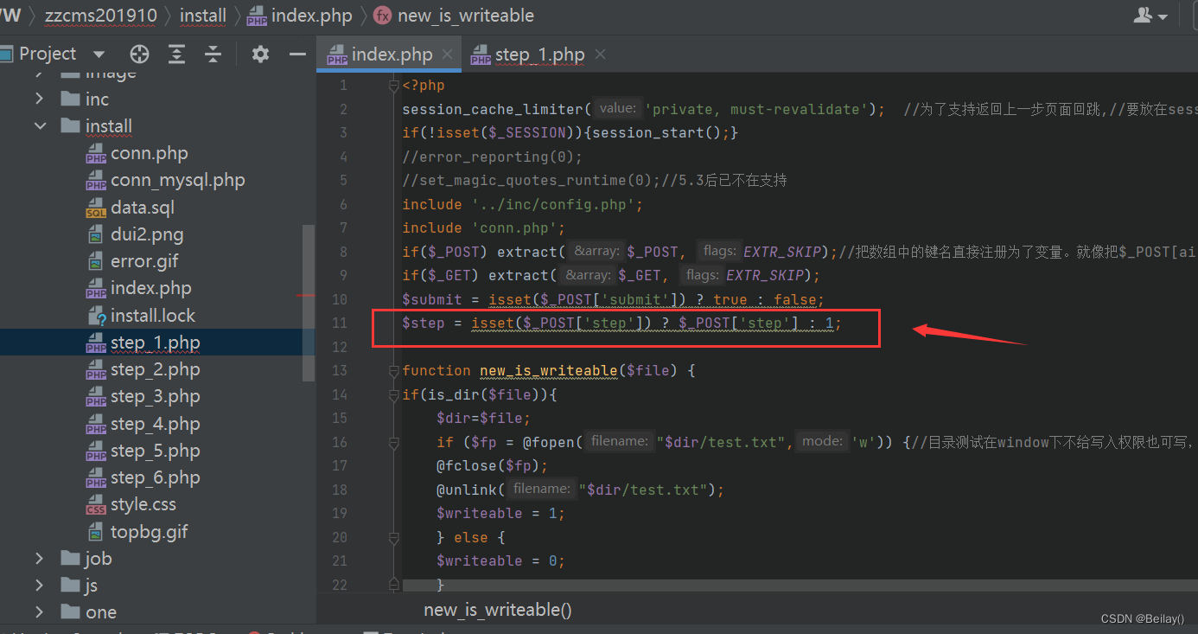Image resolution: width=1198 pixels, height=634 pixels.
Task: Open the user account menu at top right
Action: [1150, 16]
